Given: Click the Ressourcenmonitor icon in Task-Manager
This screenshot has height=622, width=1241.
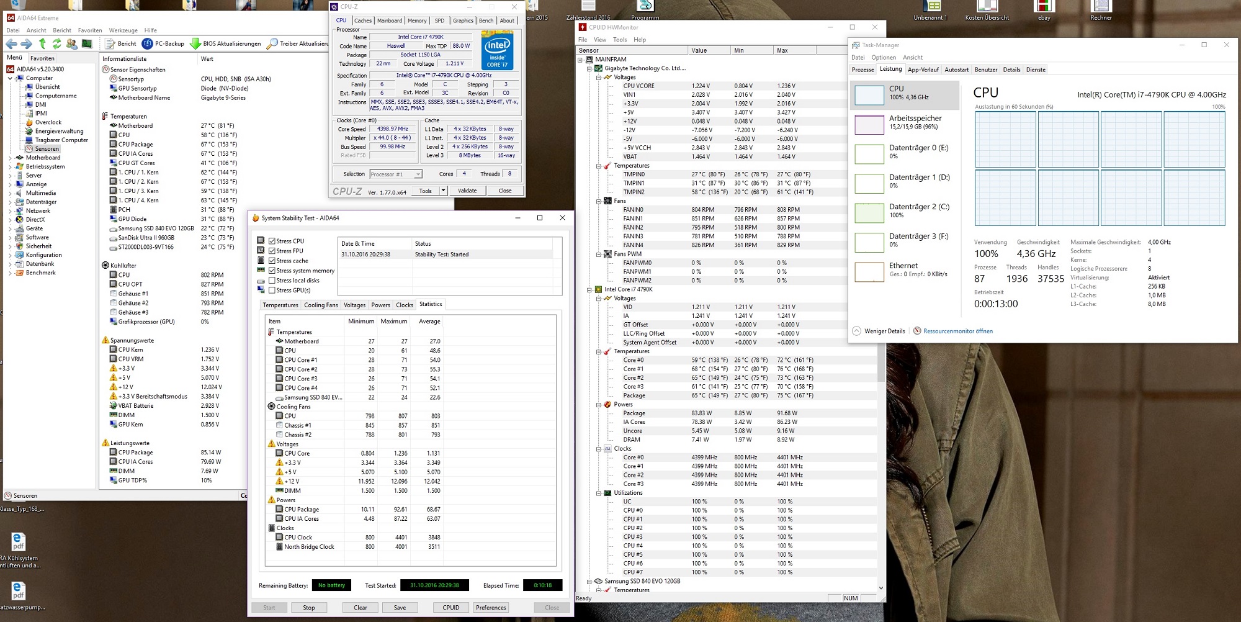Looking at the screenshot, I should [917, 331].
